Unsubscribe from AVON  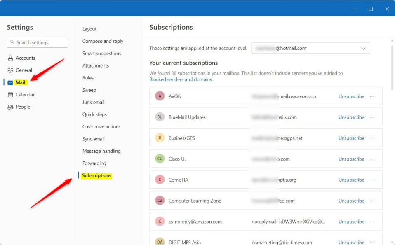click(x=351, y=96)
